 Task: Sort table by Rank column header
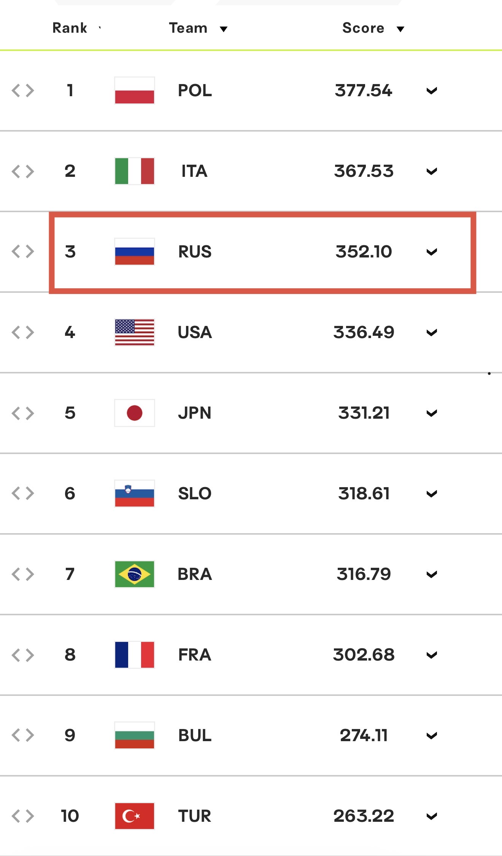point(77,28)
